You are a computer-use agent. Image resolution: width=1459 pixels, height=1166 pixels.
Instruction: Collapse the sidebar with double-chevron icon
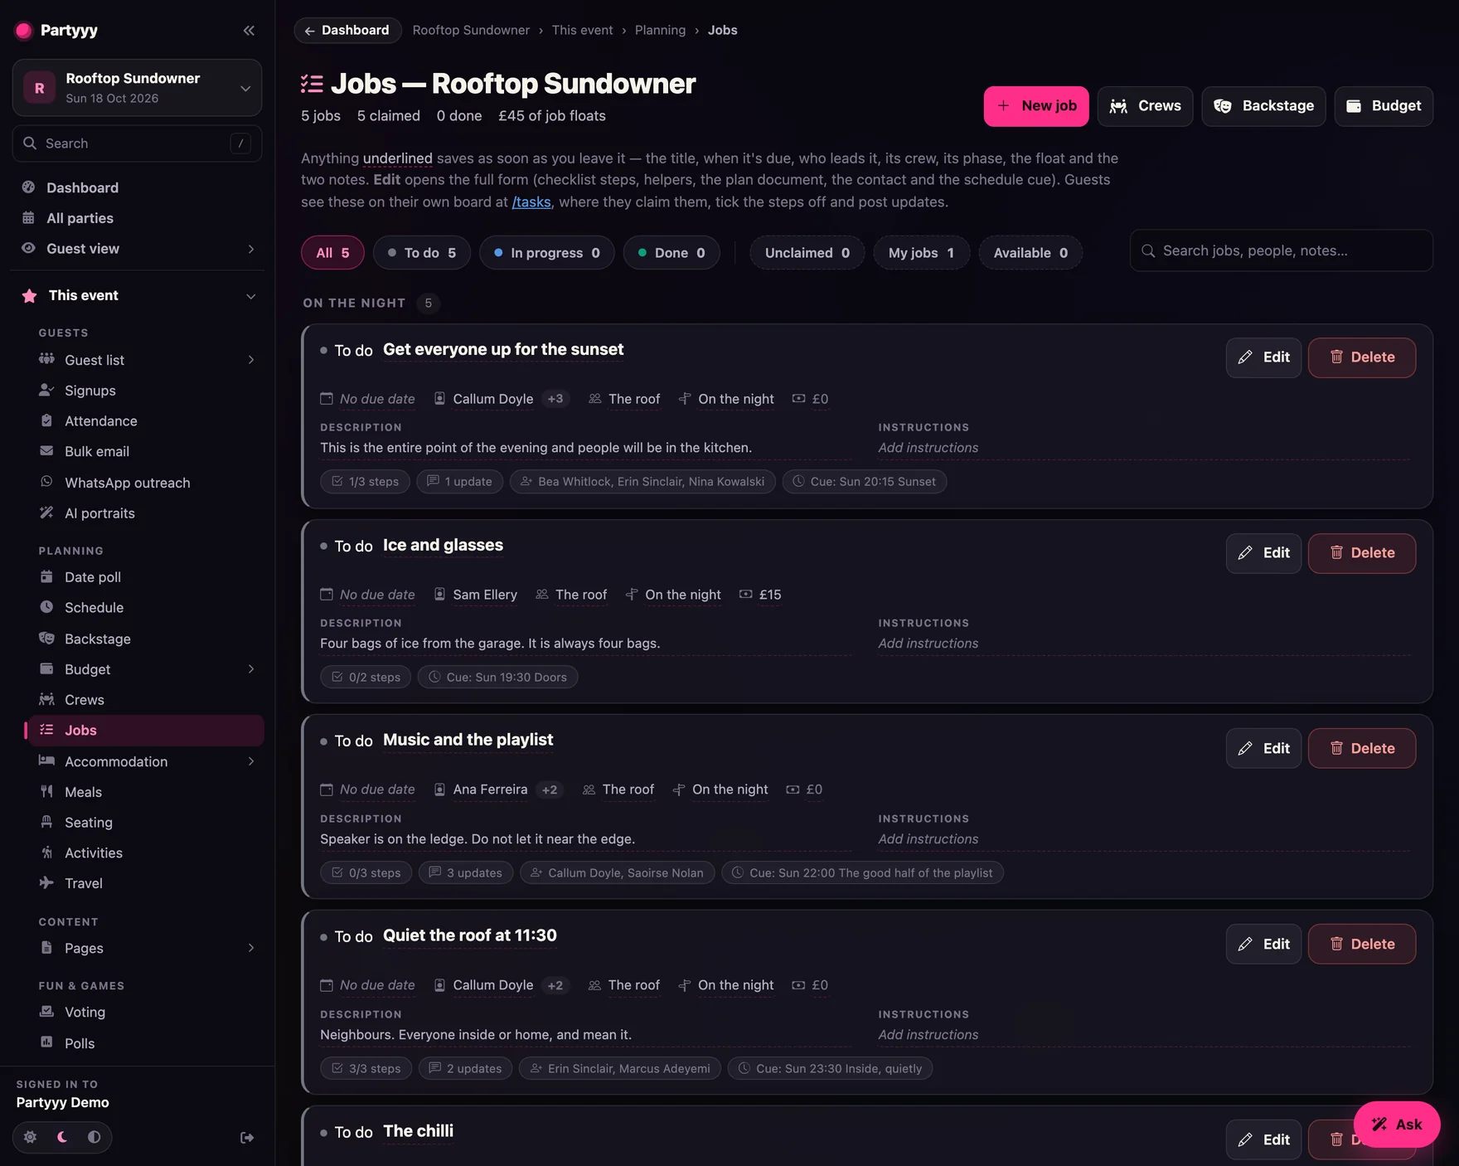249,31
